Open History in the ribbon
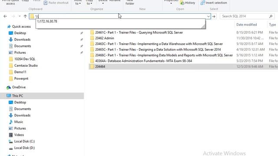278x156 pixels. (188, 3)
